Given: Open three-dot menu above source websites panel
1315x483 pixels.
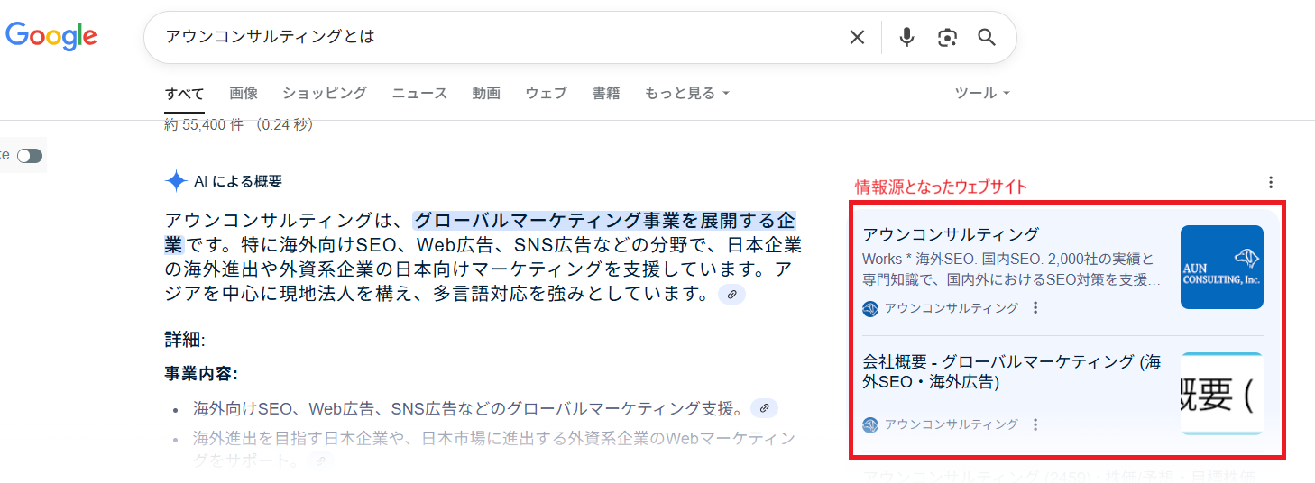Looking at the screenshot, I should (1271, 182).
